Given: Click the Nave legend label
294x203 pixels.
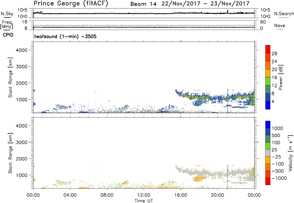Looking at the screenshot, I should (280, 25).
